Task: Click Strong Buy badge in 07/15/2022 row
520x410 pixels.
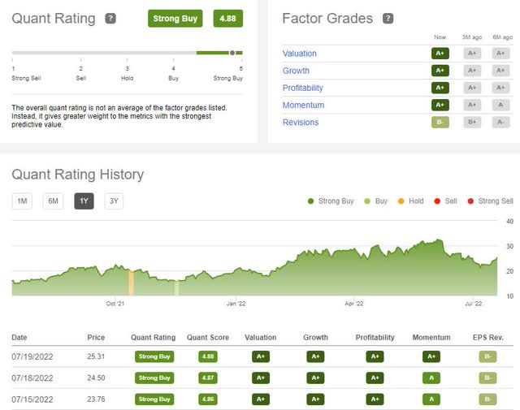Action: 154,399
